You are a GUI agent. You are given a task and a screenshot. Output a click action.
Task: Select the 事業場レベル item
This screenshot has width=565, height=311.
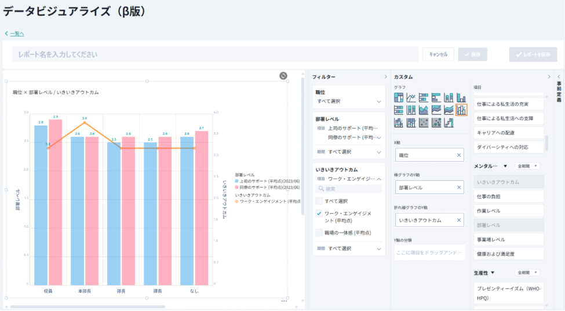point(508,240)
